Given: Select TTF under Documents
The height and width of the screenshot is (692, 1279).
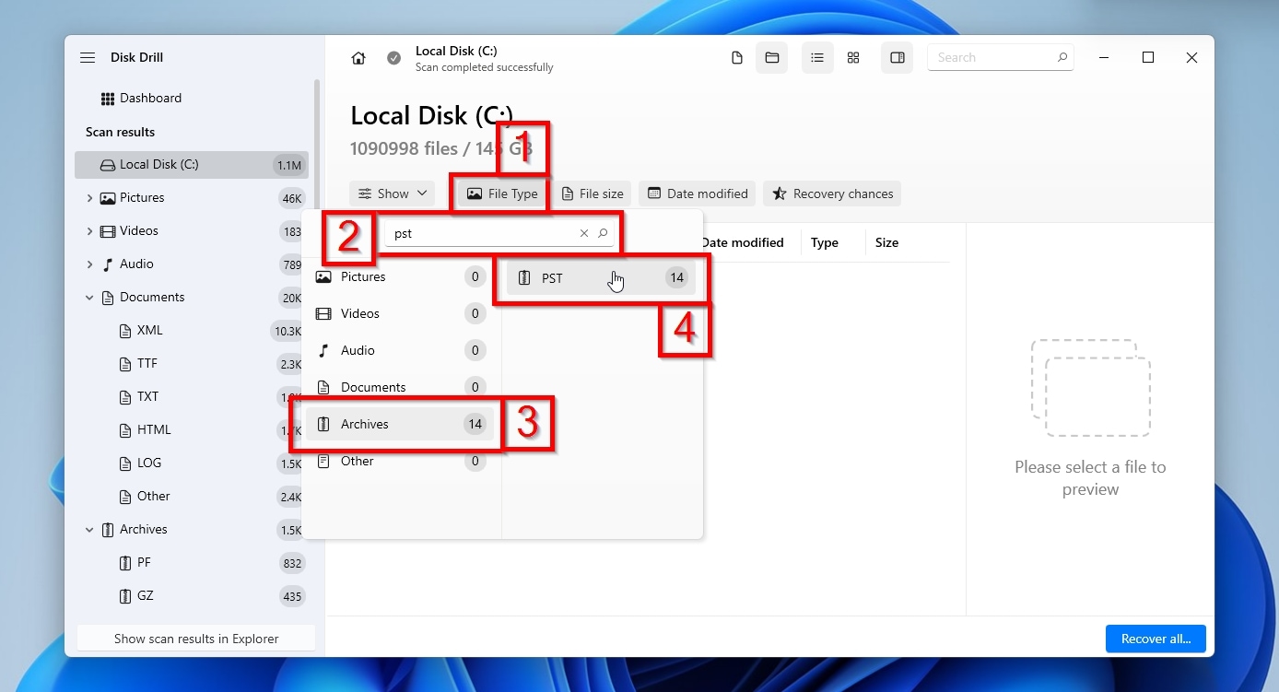Looking at the screenshot, I should (x=147, y=364).
